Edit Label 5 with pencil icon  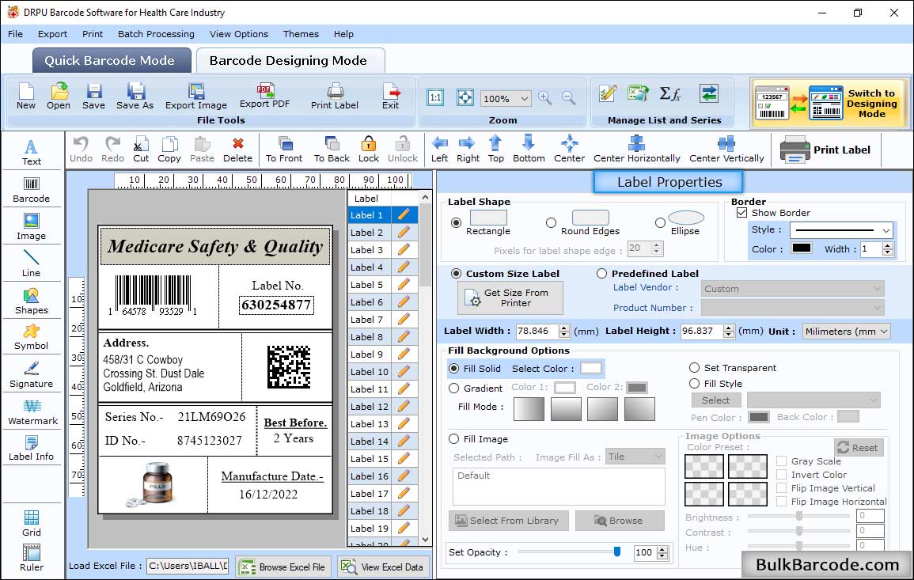click(404, 285)
